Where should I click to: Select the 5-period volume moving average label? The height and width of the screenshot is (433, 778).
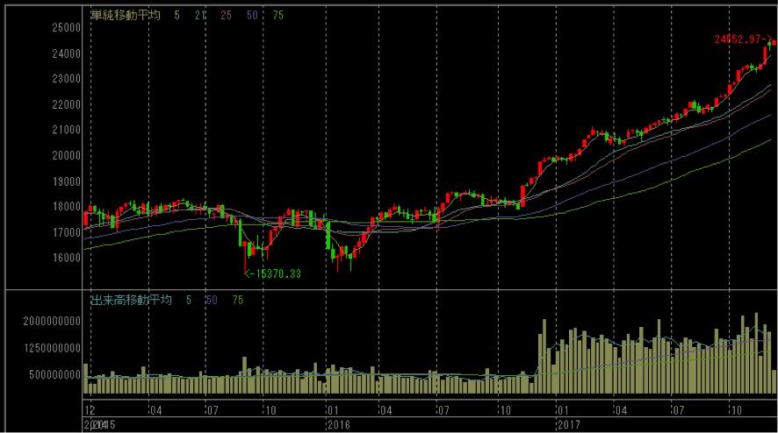(188, 300)
